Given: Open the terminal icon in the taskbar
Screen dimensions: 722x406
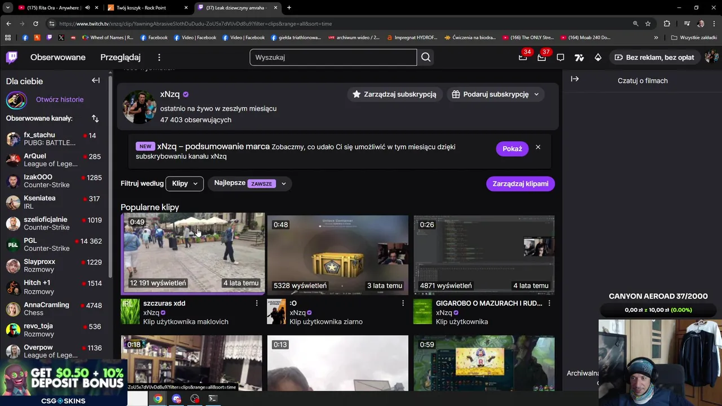Looking at the screenshot, I should click(x=213, y=399).
